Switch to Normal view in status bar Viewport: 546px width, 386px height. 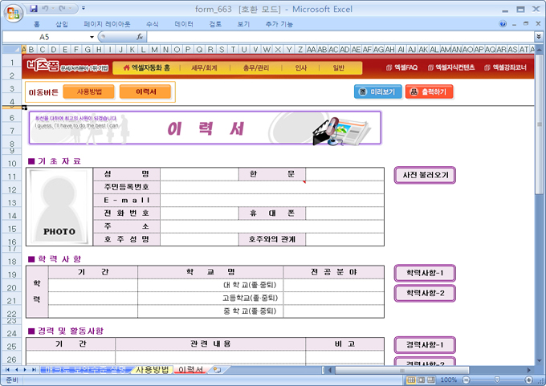pos(410,380)
